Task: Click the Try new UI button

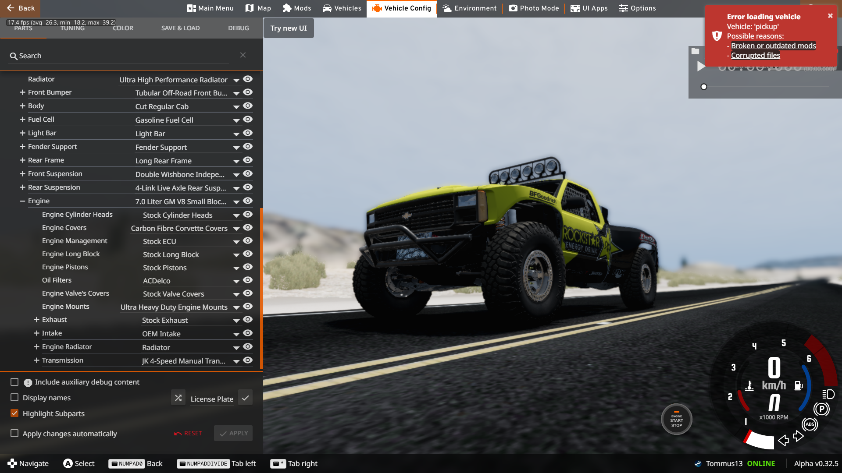Action: 289,28
